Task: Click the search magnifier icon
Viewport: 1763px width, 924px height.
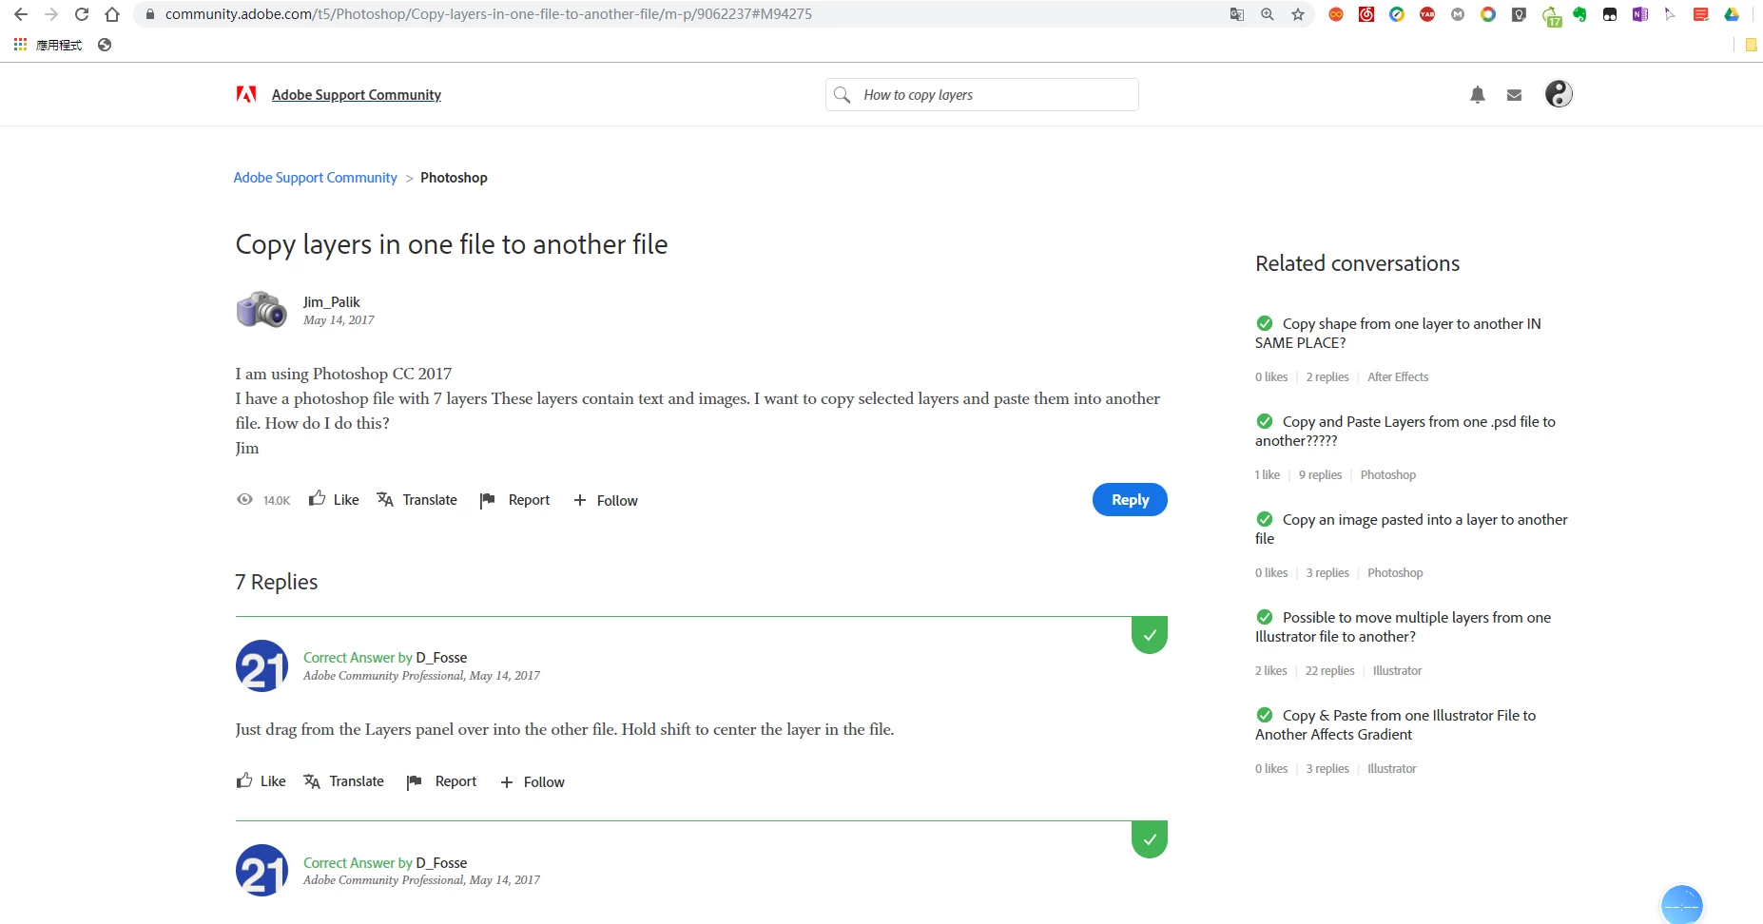Action: click(842, 94)
